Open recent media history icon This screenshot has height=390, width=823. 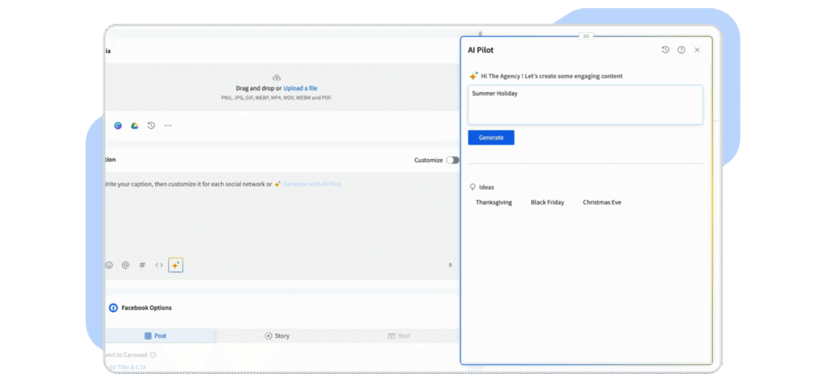pyautogui.click(x=151, y=126)
